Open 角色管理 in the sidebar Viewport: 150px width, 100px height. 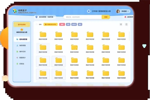[22, 45]
